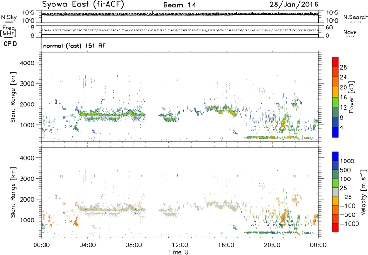Click the '4000' tick on power panel

[x=27, y=63]
